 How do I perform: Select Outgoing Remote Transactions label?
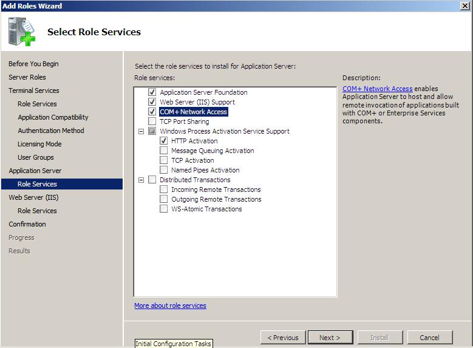click(x=216, y=199)
